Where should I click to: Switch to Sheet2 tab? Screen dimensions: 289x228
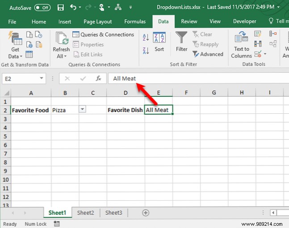click(x=85, y=213)
